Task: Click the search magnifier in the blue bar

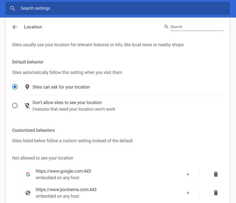Action: 12,8
